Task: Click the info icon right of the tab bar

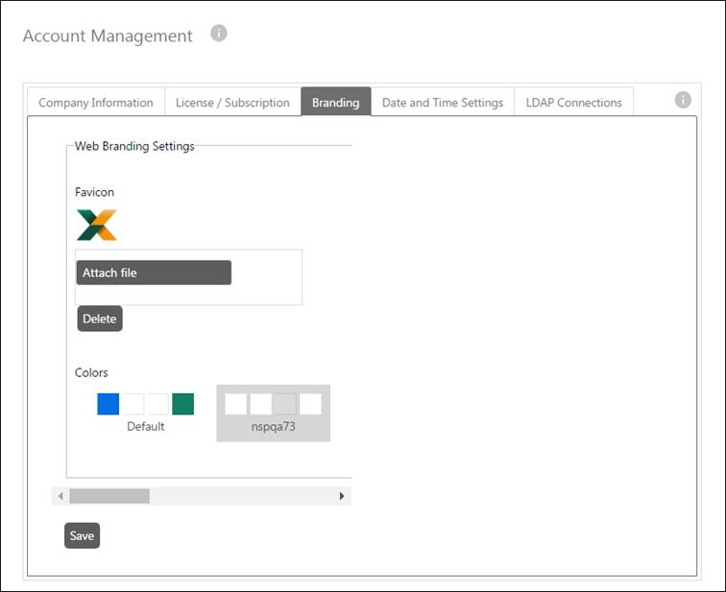Action: coord(683,100)
